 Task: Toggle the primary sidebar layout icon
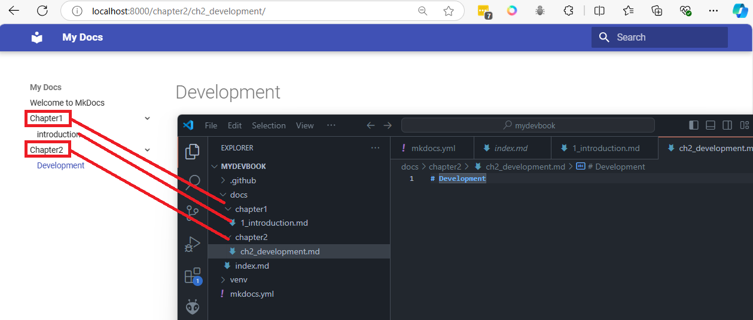(x=694, y=125)
